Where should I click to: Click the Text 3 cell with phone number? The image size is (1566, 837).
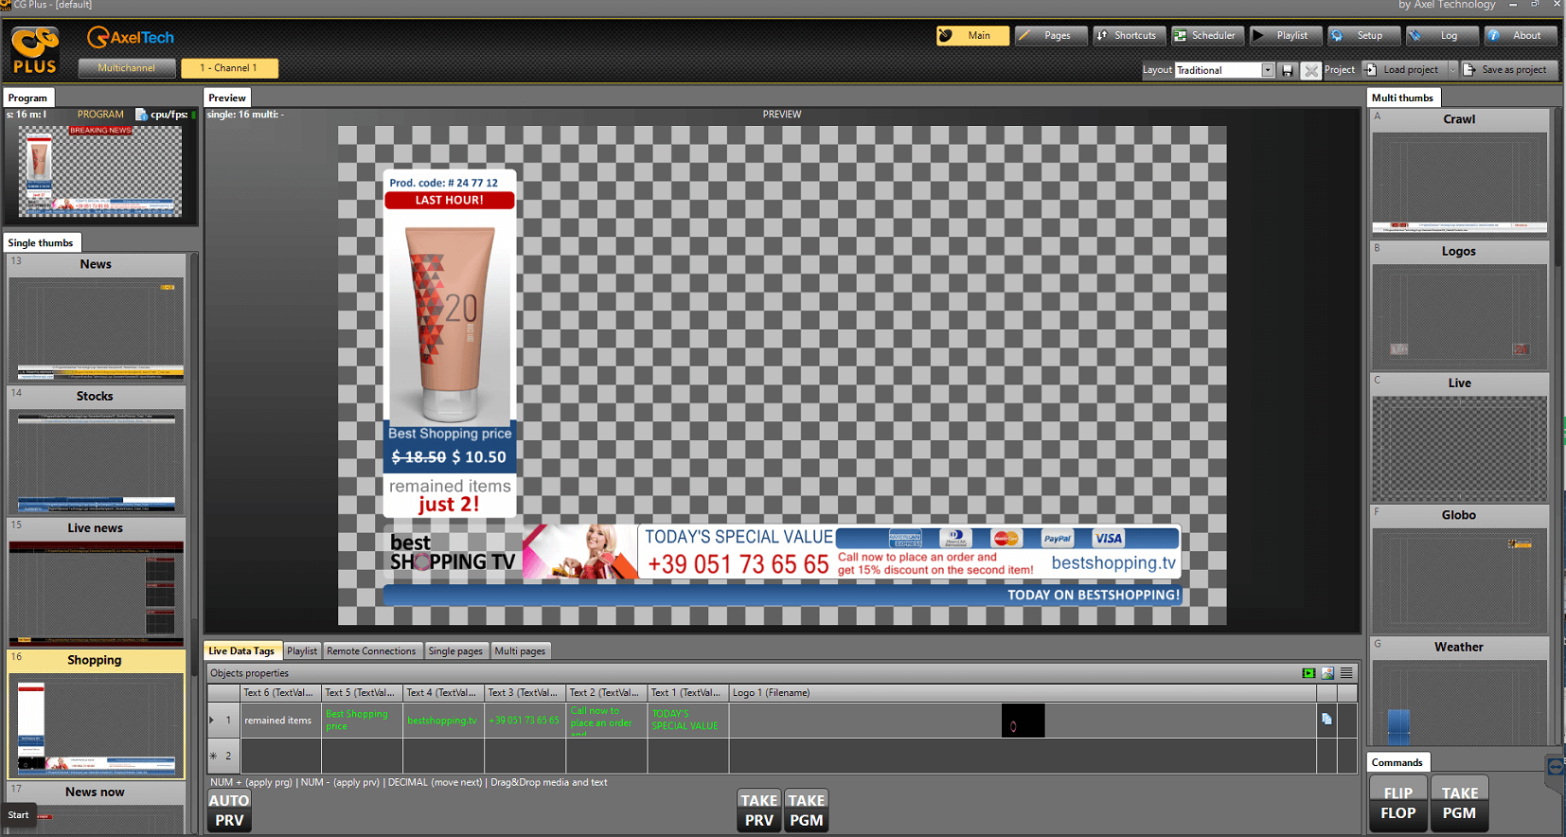tap(525, 721)
